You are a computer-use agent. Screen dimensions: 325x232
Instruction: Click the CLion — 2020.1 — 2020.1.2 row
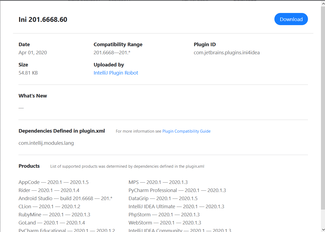click(49, 207)
